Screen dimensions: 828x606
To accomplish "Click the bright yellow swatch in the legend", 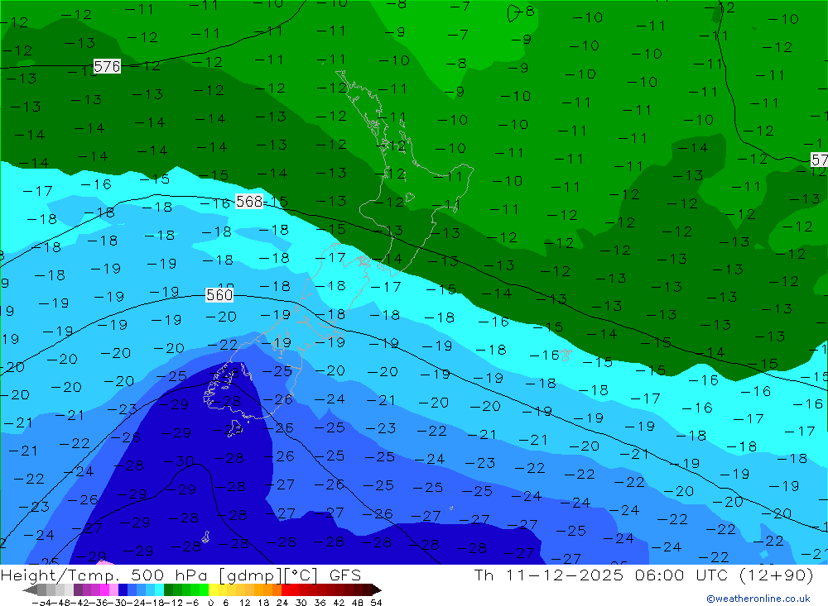I will pos(214,589).
